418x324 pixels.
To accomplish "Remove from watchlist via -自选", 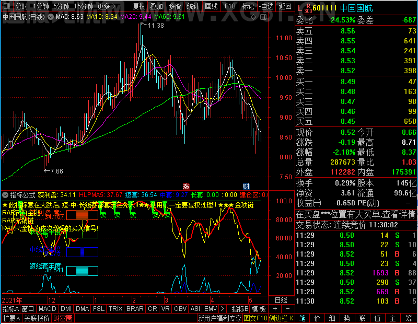I will 266,6.
